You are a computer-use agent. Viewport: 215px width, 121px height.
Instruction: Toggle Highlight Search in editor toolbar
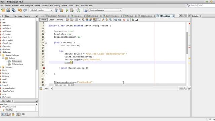pos(94,20)
